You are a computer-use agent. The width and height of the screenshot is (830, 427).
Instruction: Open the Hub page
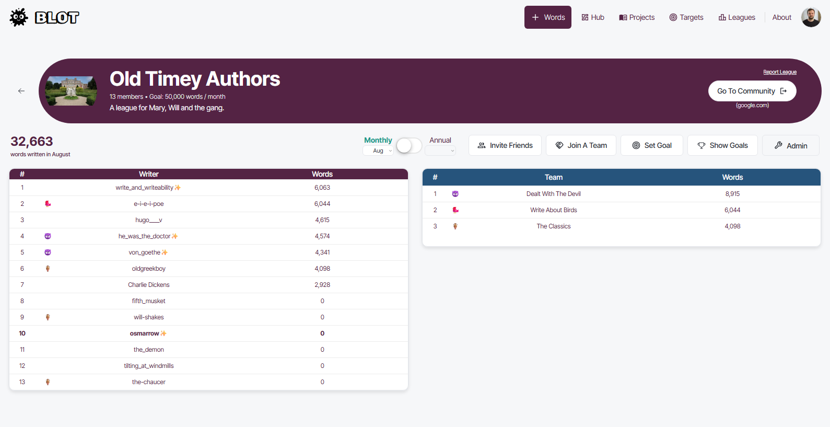pos(593,17)
